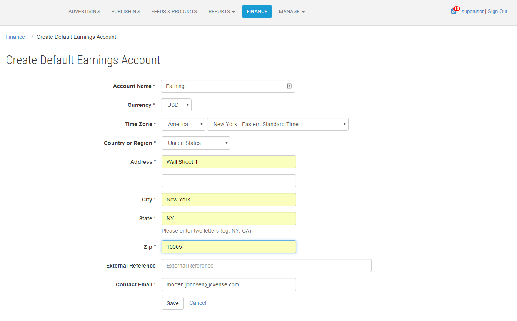The height and width of the screenshot is (321, 517).
Task: Focus the External Reference input field
Action: [267, 266]
